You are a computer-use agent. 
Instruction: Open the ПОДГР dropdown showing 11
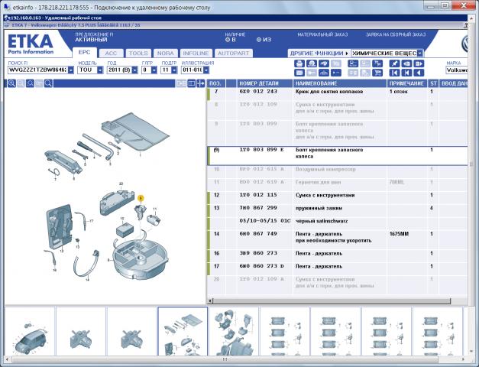pyautogui.click(x=174, y=70)
